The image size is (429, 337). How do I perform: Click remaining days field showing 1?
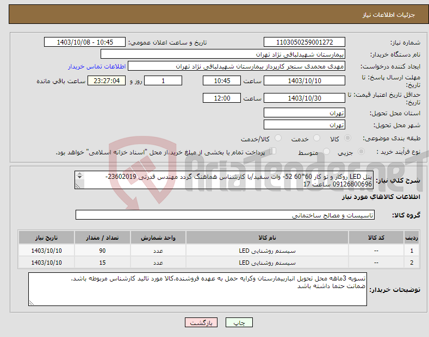[163, 80]
